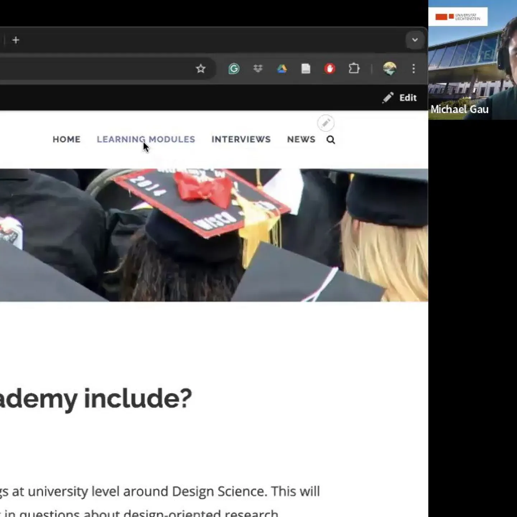This screenshot has width=517, height=517.
Task: Open the Dropbox extension
Action: tap(258, 68)
